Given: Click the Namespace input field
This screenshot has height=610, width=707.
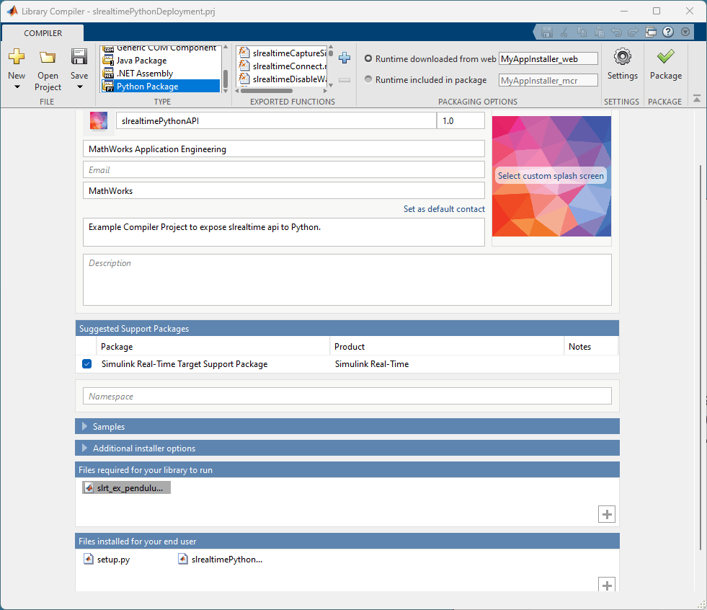Looking at the screenshot, I should [x=347, y=396].
